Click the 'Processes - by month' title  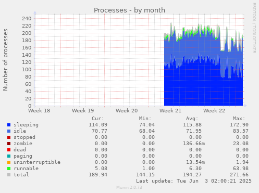click(x=129, y=10)
